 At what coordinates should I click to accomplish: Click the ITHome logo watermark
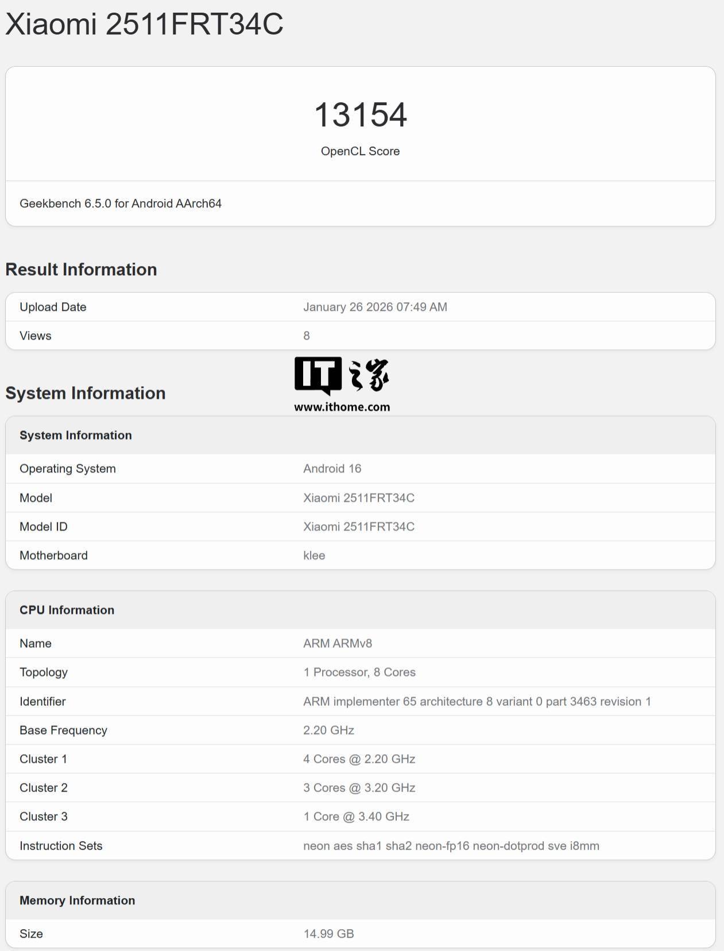[342, 375]
